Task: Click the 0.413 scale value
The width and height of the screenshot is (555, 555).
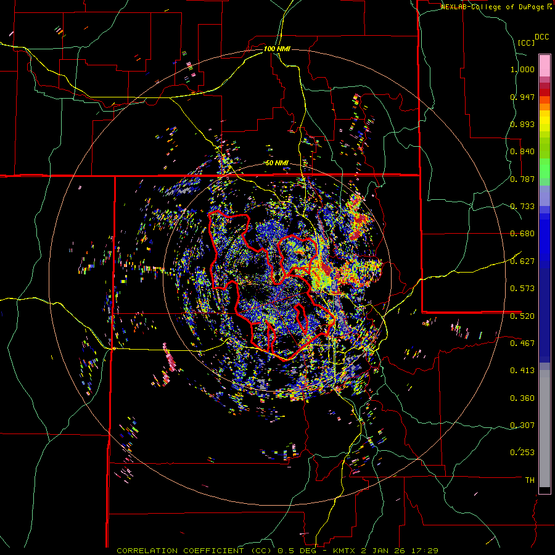Action: click(x=522, y=371)
